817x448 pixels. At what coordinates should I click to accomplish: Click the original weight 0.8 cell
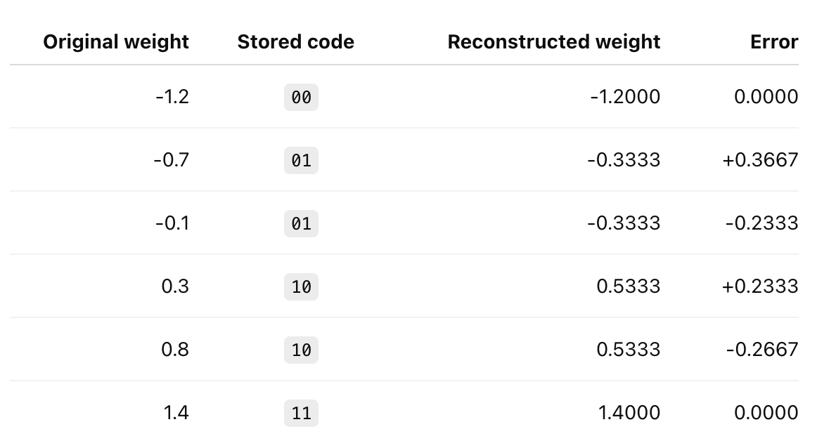pos(175,349)
